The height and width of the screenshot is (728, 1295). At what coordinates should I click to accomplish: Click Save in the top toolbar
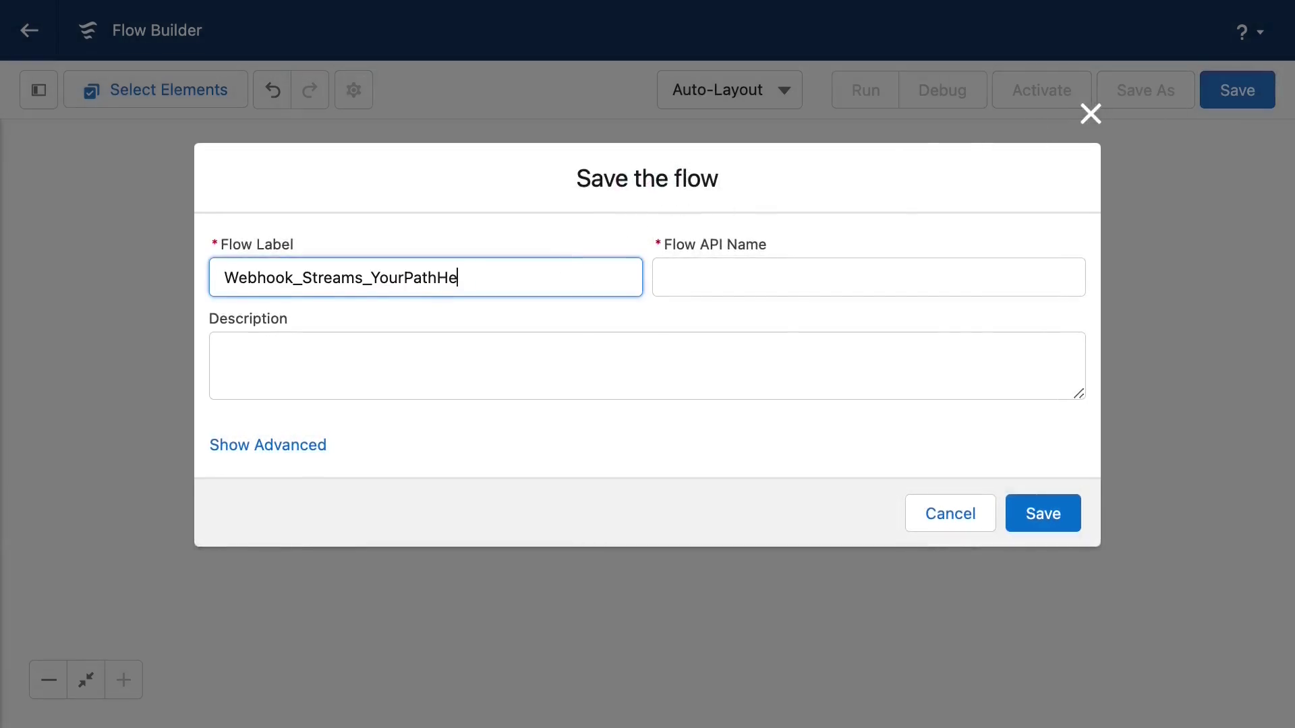1237,90
